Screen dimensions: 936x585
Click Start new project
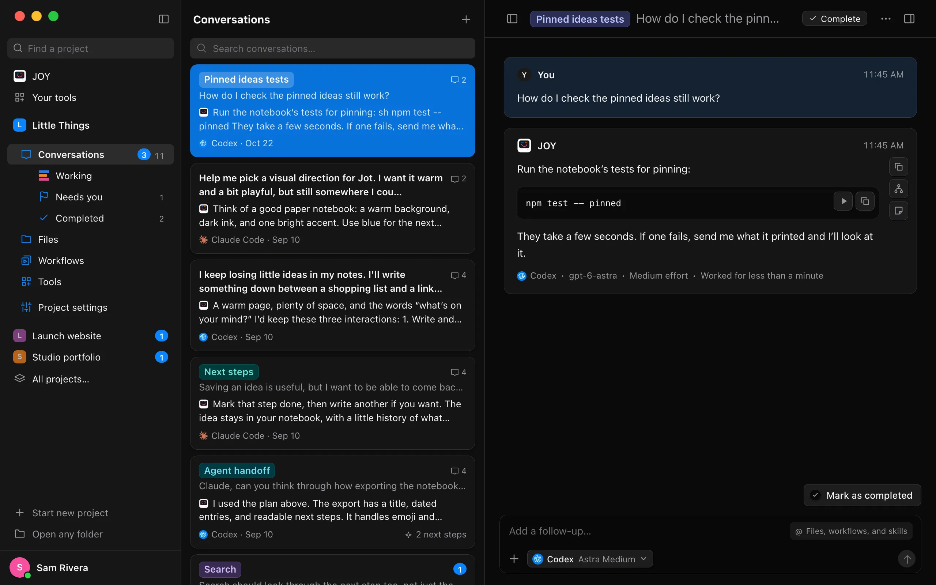click(x=91, y=513)
